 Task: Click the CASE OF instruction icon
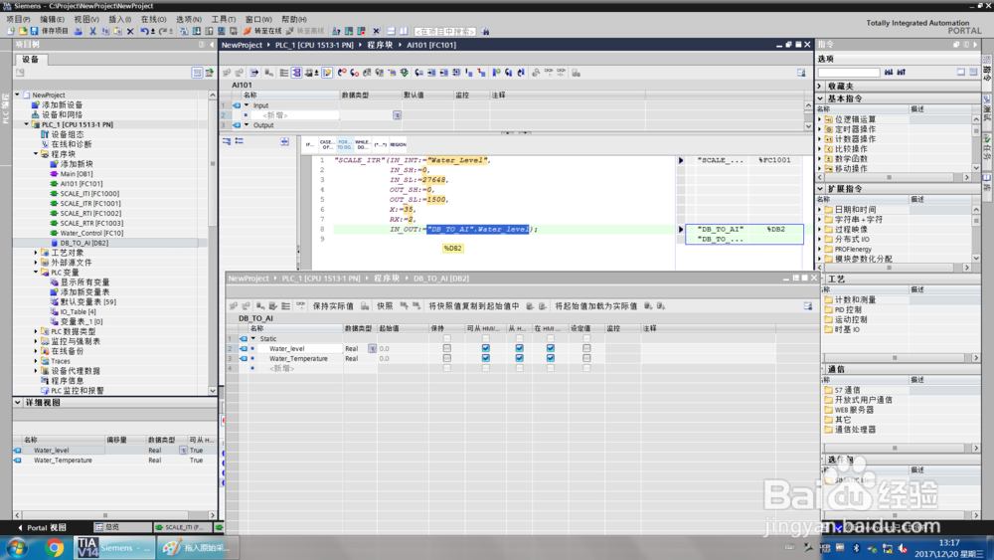326,144
